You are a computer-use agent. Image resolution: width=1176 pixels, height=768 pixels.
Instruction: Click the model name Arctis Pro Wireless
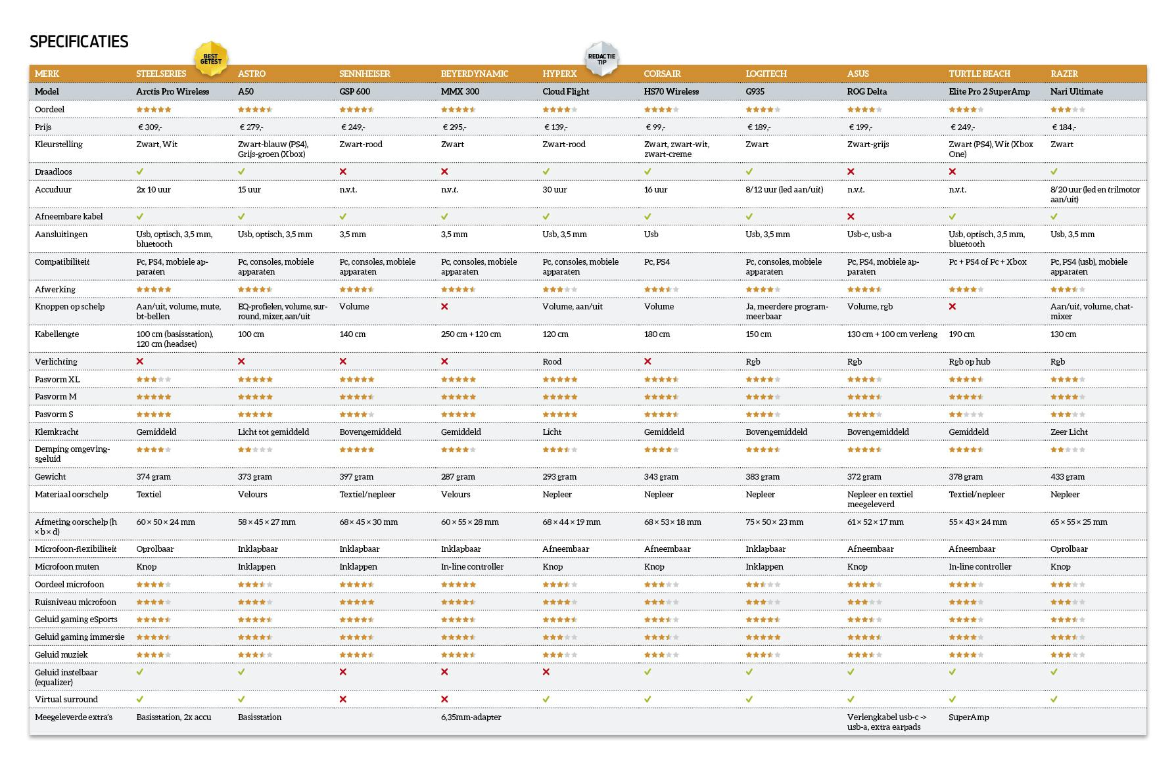(x=173, y=91)
